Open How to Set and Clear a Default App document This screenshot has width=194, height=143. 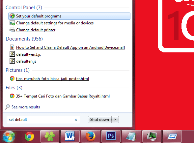(x=70, y=47)
